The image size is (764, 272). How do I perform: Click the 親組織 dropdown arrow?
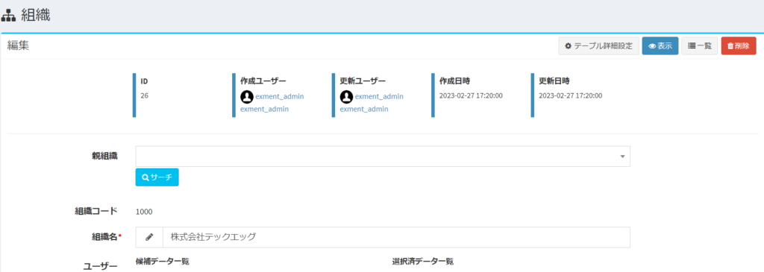pyautogui.click(x=622, y=156)
